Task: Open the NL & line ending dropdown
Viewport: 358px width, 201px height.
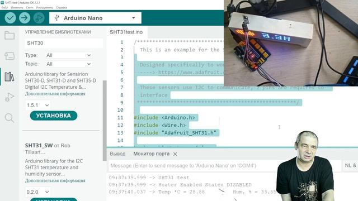Action: 350,166
